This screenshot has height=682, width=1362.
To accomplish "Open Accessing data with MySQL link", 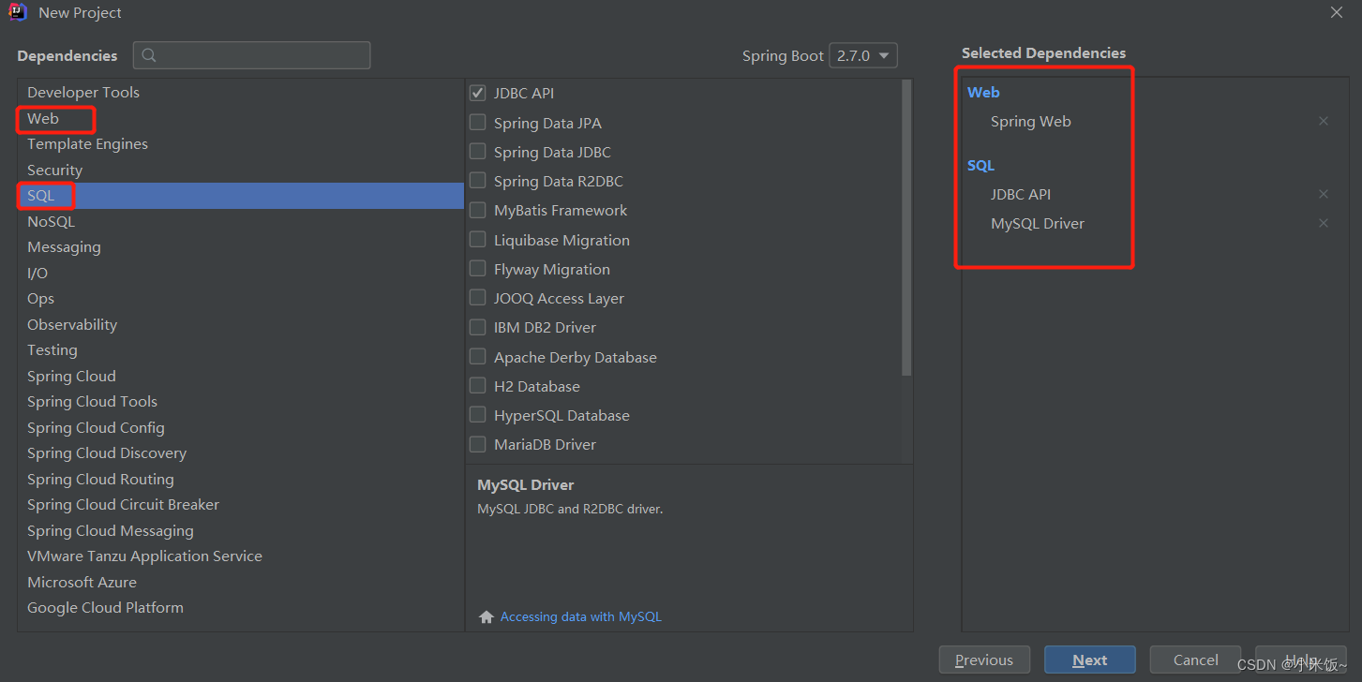I will click(x=581, y=616).
